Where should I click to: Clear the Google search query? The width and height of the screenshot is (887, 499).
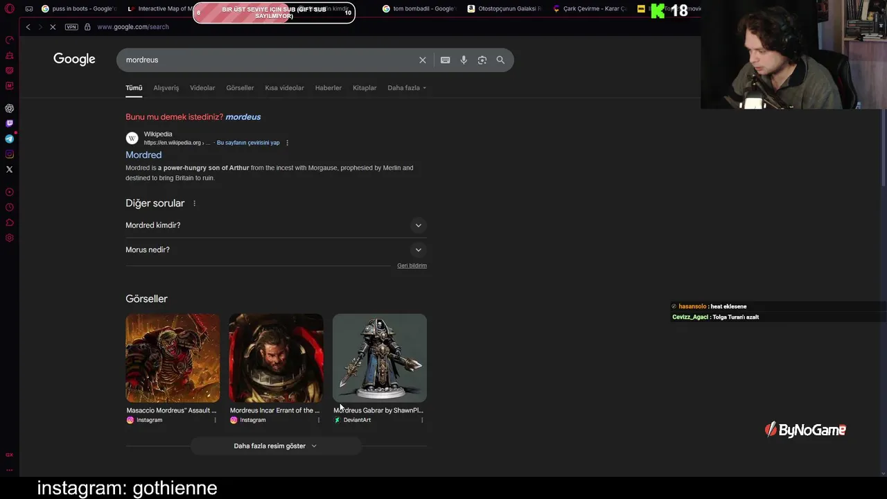(423, 60)
